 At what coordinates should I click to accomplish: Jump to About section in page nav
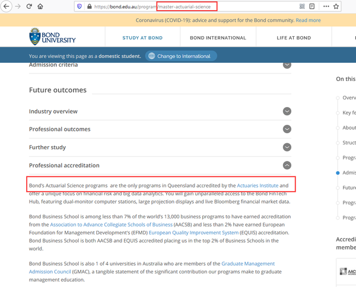pyautogui.click(x=349, y=128)
